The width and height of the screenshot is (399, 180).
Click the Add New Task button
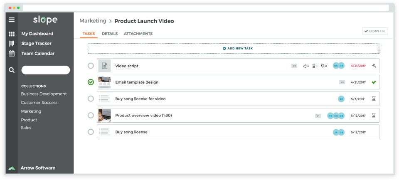coord(233,49)
